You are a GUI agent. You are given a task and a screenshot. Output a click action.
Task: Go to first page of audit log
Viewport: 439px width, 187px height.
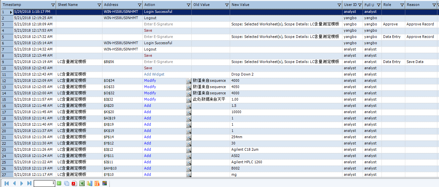7,183
